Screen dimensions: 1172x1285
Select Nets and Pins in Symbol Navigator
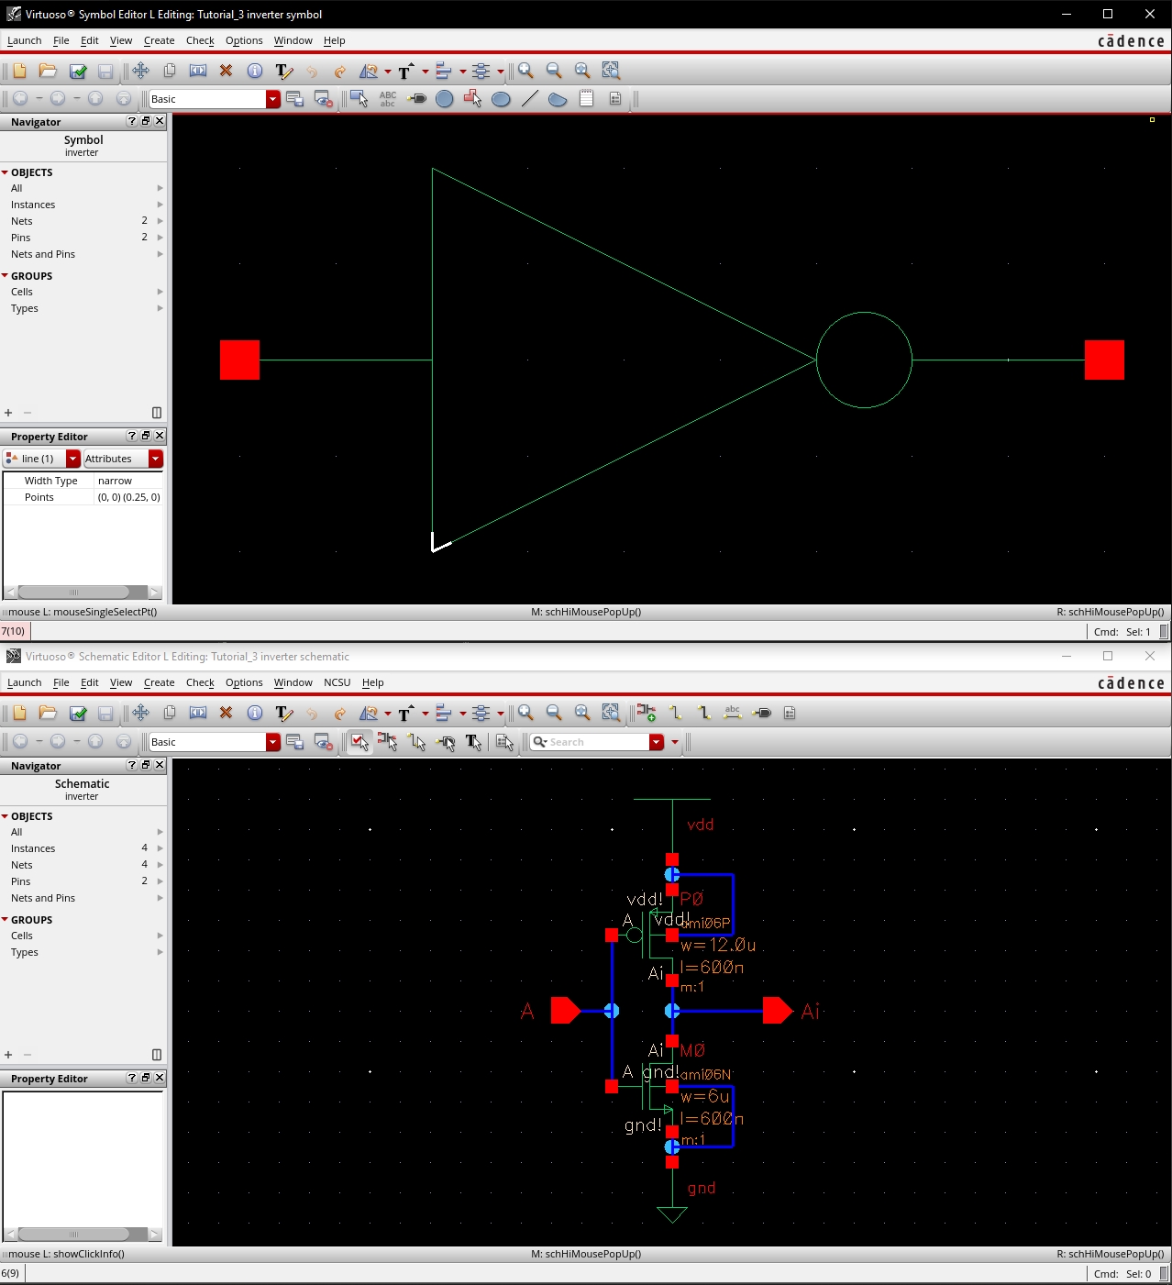click(43, 254)
